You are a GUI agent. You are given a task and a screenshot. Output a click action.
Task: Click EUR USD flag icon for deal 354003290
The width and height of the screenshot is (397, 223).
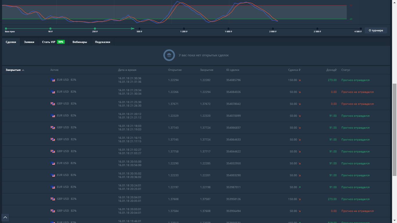click(x=53, y=175)
